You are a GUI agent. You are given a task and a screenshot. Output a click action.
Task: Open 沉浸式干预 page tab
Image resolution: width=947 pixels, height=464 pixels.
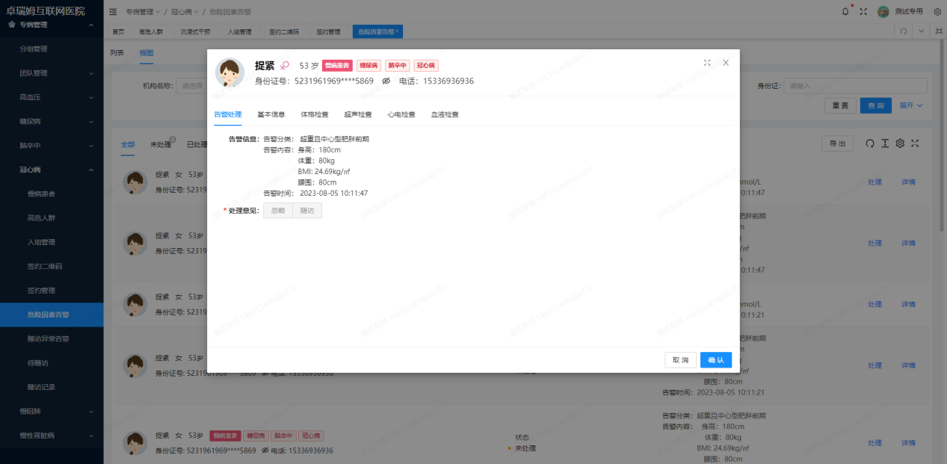[195, 32]
